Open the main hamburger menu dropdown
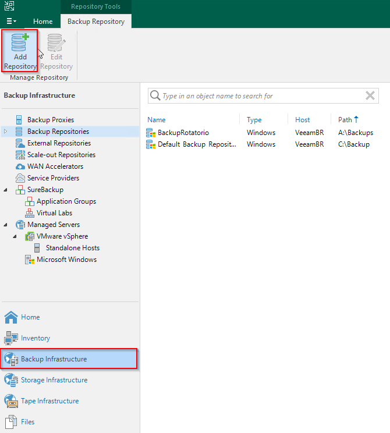Screen dimensions: 390x433 (x=11, y=22)
